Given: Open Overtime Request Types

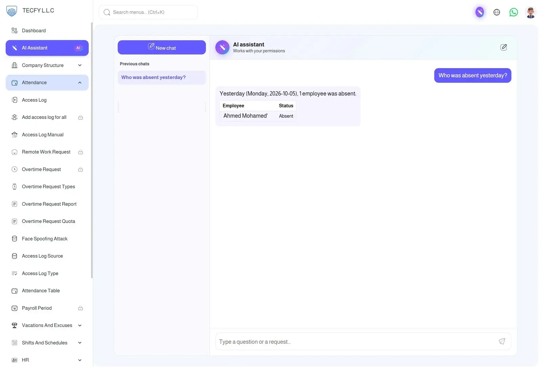Looking at the screenshot, I should click(x=47, y=187).
